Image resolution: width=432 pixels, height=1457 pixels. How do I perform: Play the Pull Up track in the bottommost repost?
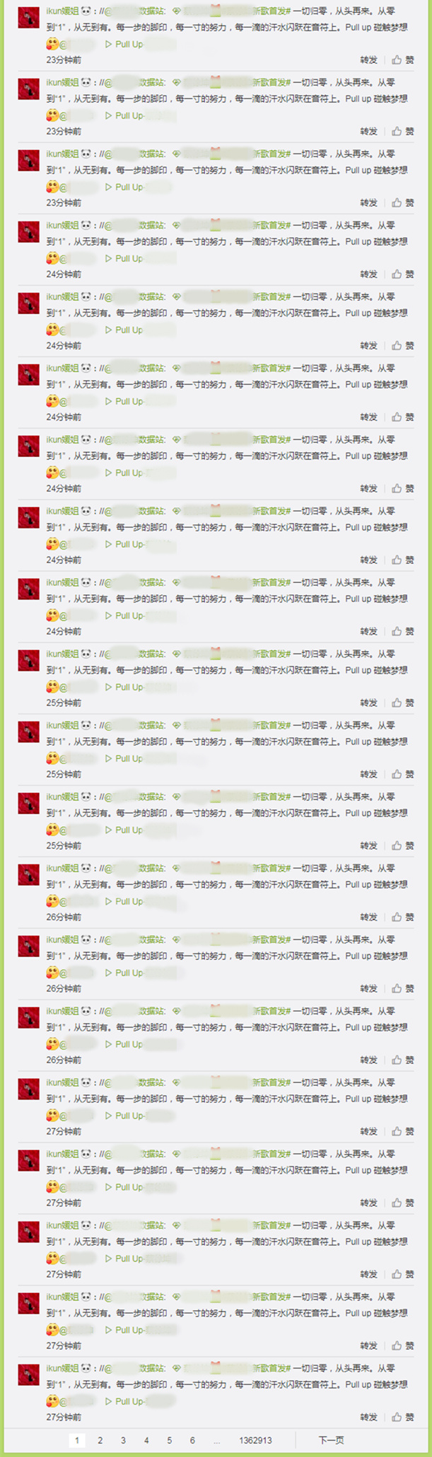click(124, 1401)
